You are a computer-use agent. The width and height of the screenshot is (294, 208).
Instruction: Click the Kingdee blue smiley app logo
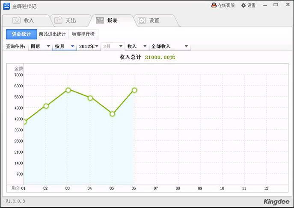tap(6, 6)
